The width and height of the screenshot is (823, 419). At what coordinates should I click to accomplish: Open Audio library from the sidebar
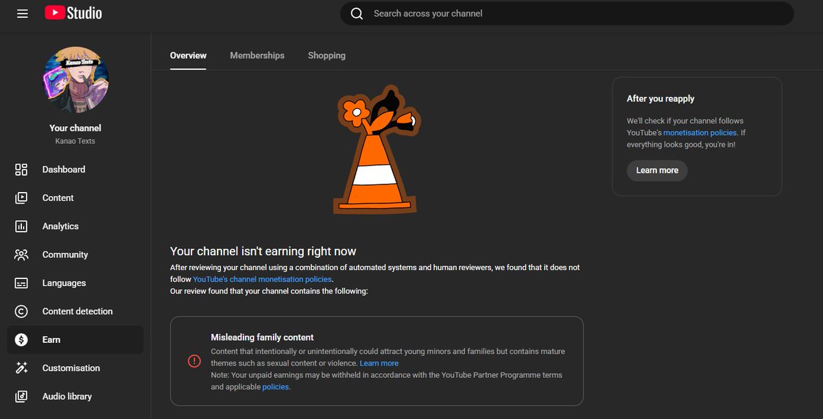(75, 396)
